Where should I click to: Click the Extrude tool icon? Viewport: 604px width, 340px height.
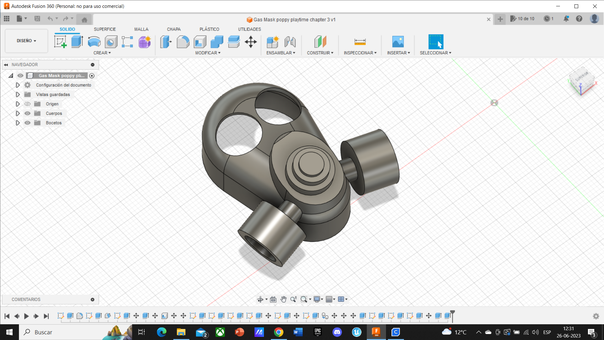pyautogui.click(x=77, y=42)
